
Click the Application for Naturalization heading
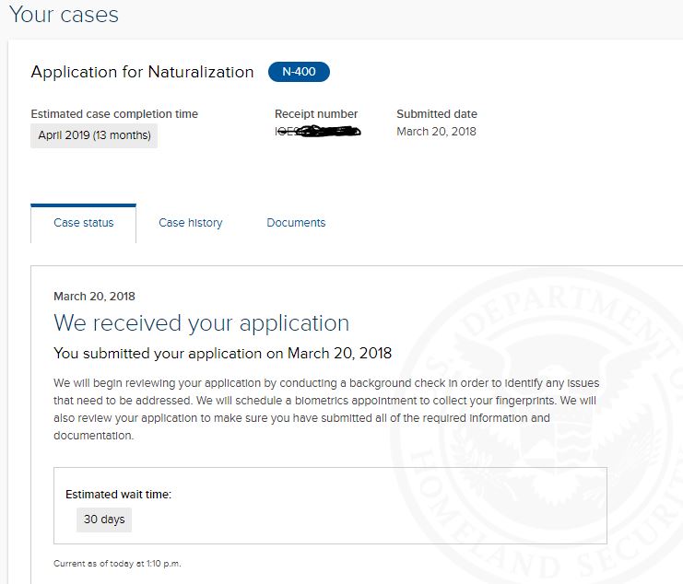pos(143,72)
